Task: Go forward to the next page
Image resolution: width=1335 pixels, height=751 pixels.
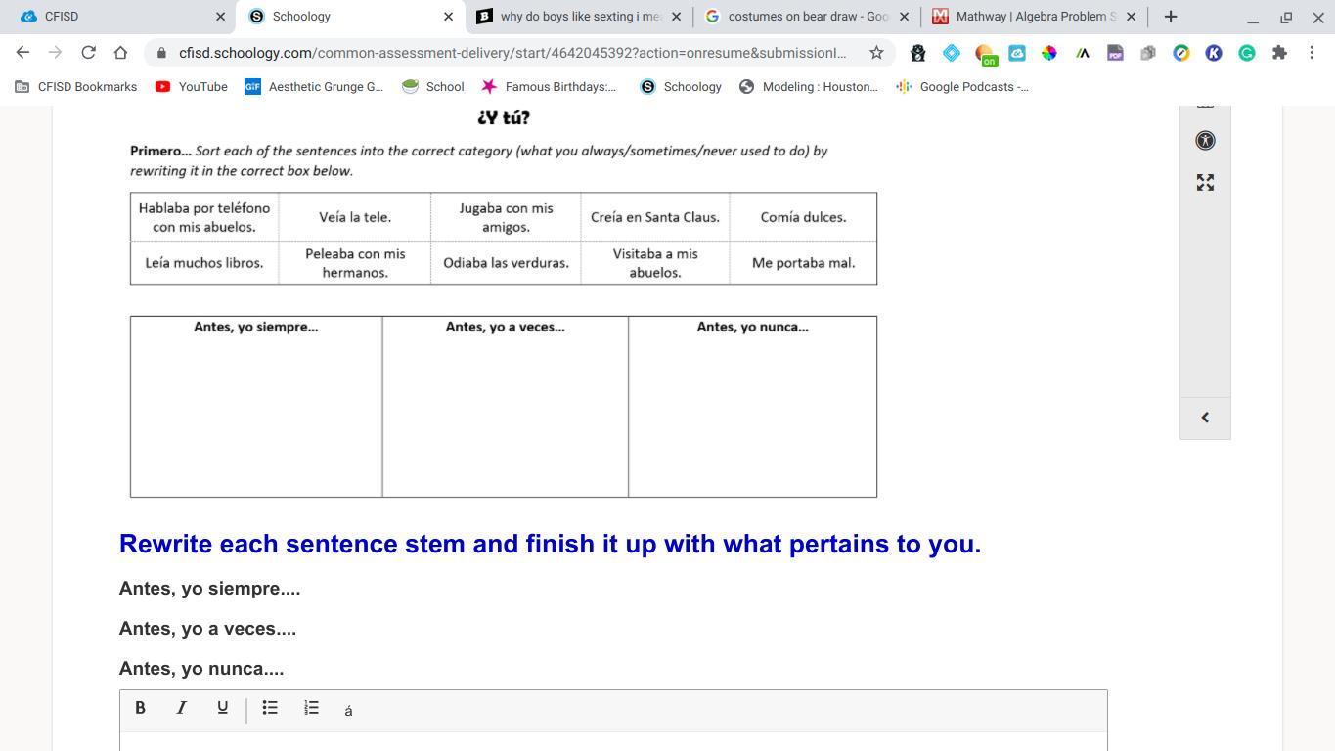Action: (x=55, y=53)
